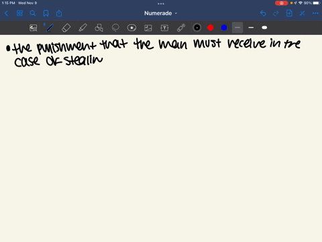Open the thumbnail grid view
The height and width of the screenshot is (242, 322).
tap(19, 13)
